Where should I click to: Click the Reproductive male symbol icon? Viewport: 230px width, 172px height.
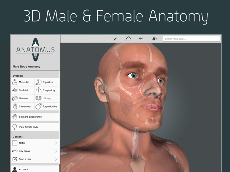click(x=38, y=106)
